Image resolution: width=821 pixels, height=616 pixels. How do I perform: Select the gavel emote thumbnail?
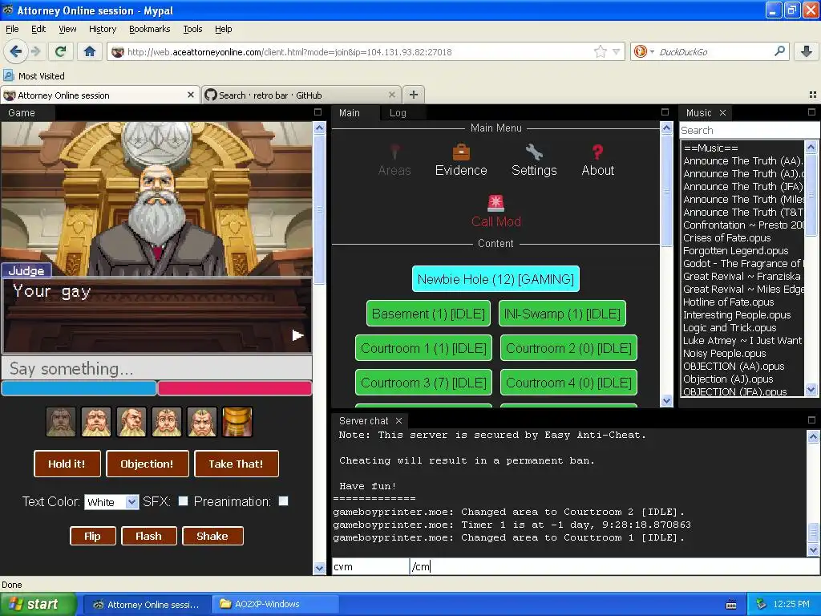tap(237, 422)
